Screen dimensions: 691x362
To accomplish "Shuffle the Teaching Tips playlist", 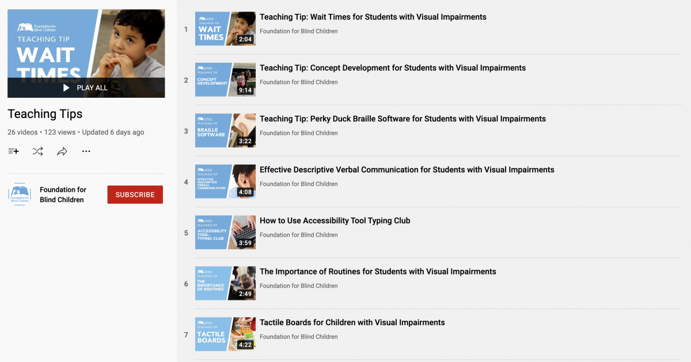I will click(37, 151).
